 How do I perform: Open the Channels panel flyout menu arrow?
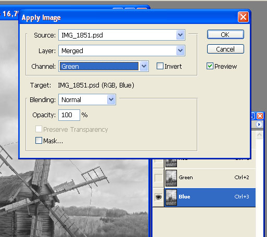coord(259,124)
